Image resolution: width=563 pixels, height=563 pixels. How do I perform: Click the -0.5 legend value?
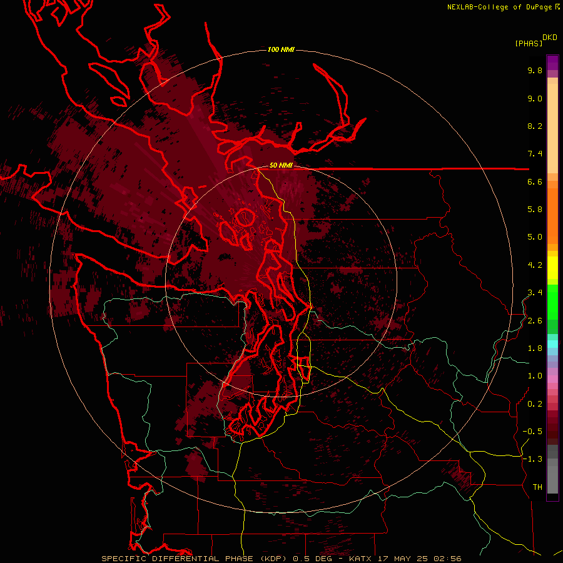[532, 432]
